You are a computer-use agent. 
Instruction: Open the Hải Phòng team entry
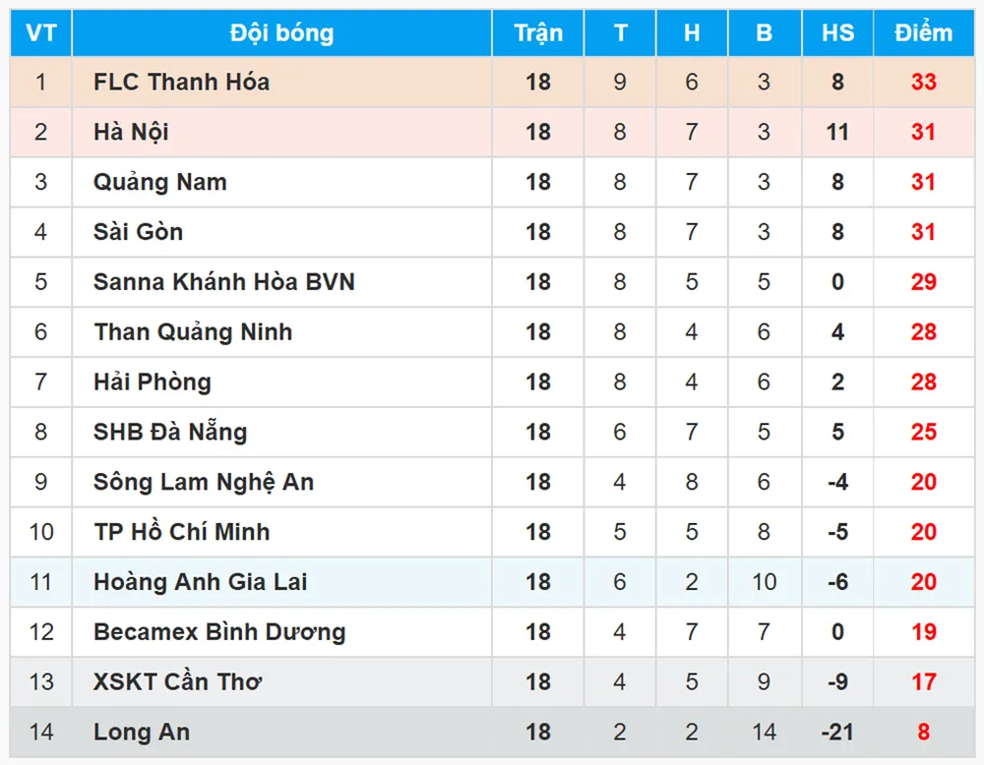coord(152,382)
